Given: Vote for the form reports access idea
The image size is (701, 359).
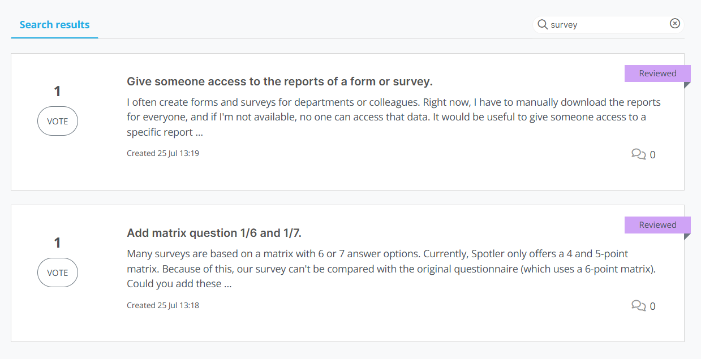Looking at the screenshot, I should click(x=57, y=122).
